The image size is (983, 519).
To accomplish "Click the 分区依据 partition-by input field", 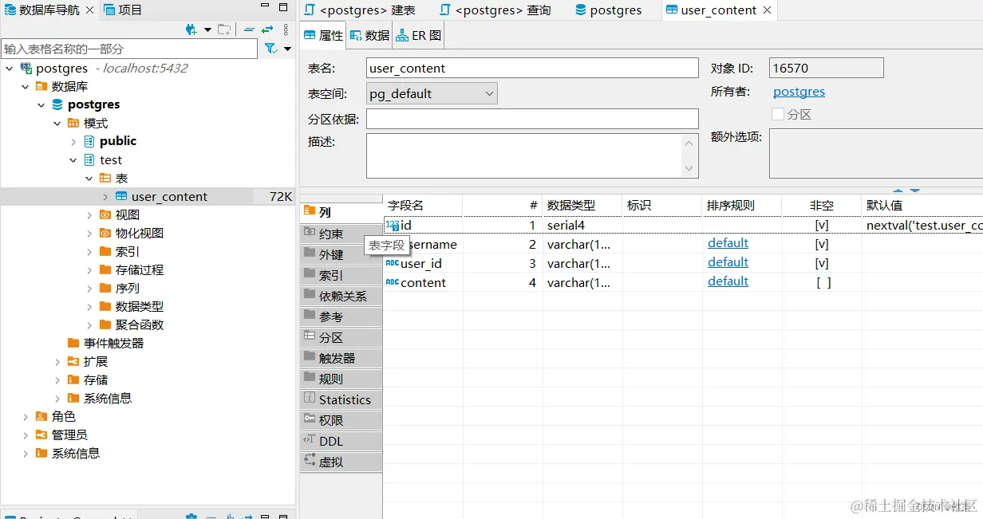I will 532,119.
